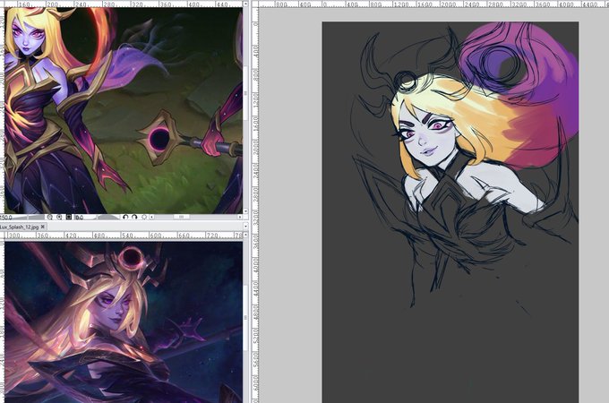
Task: Click the 50.0 zoom value field
Action: (6, 217)
